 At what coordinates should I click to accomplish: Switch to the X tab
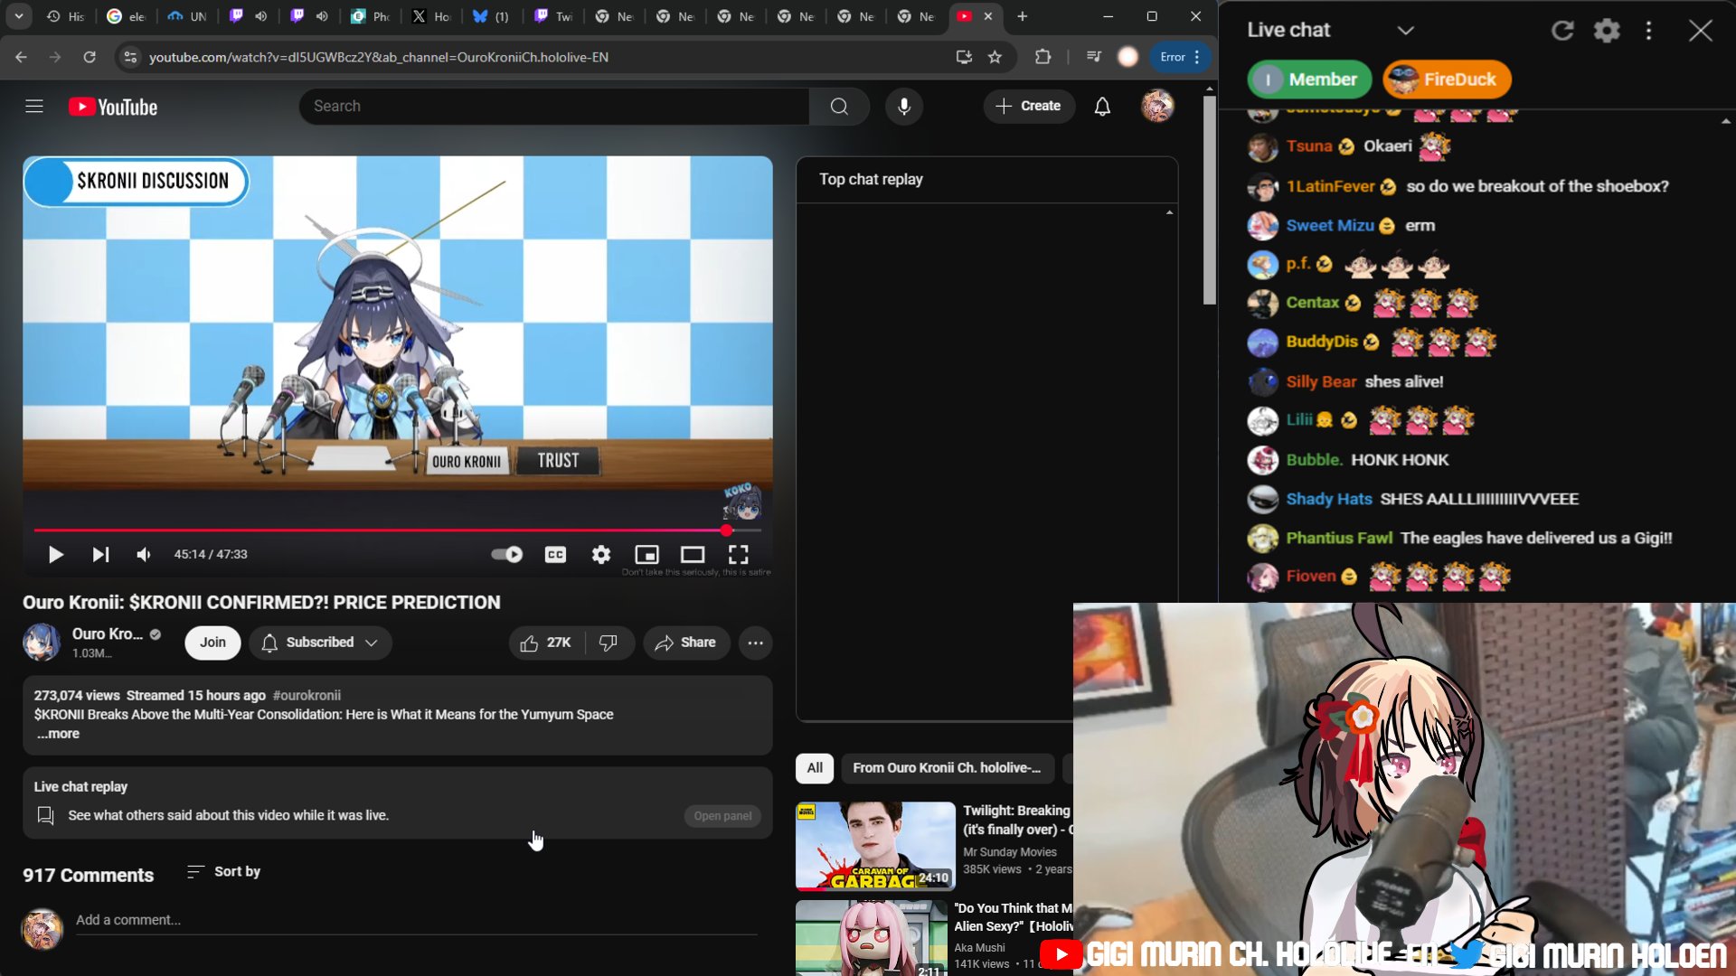point(431,16)
